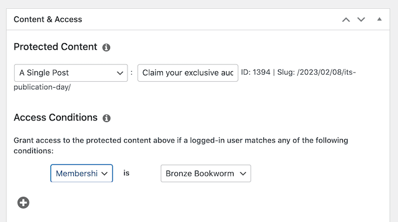Collapse the Content & Access panel
This screenshot has height=222, width=398.
379,19
